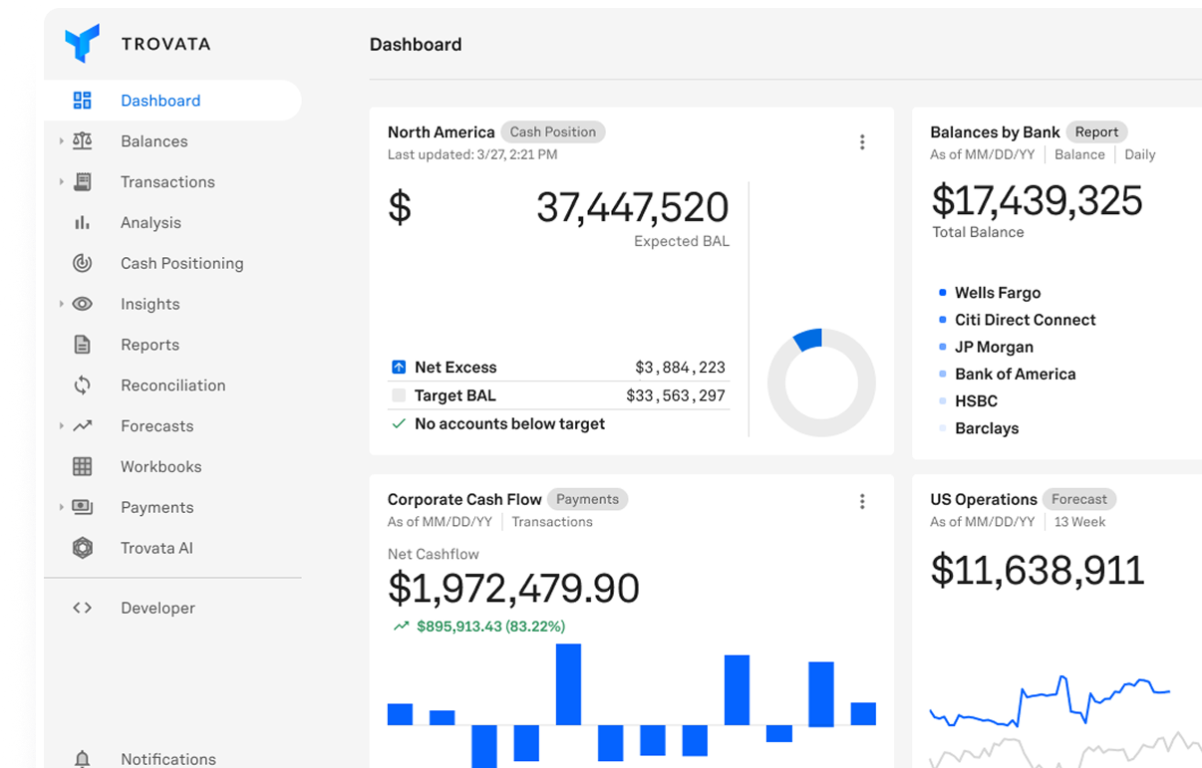
Task: Open the North America widget options menu
Action: (862, 141)
